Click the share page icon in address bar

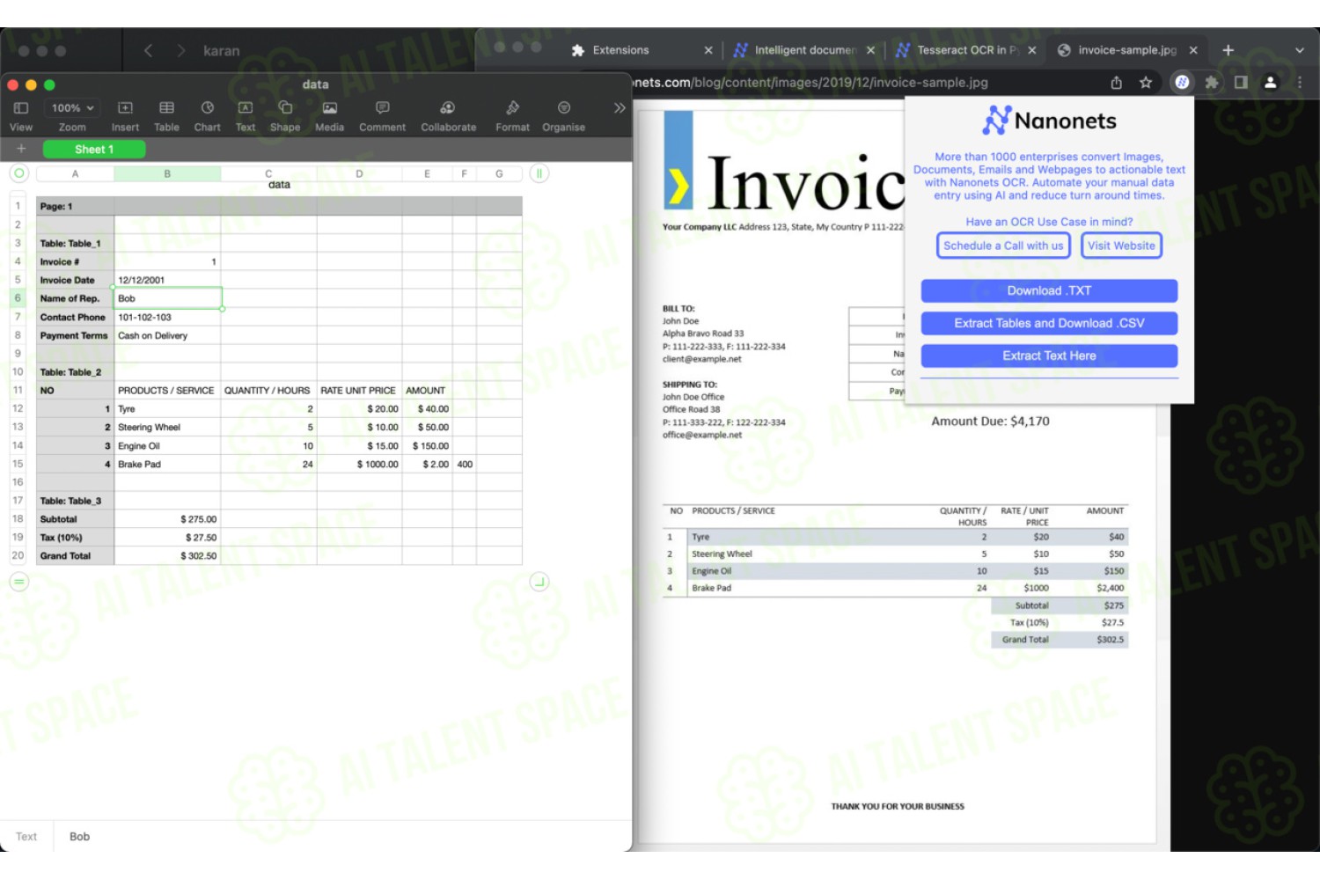tap(1116, 82)
